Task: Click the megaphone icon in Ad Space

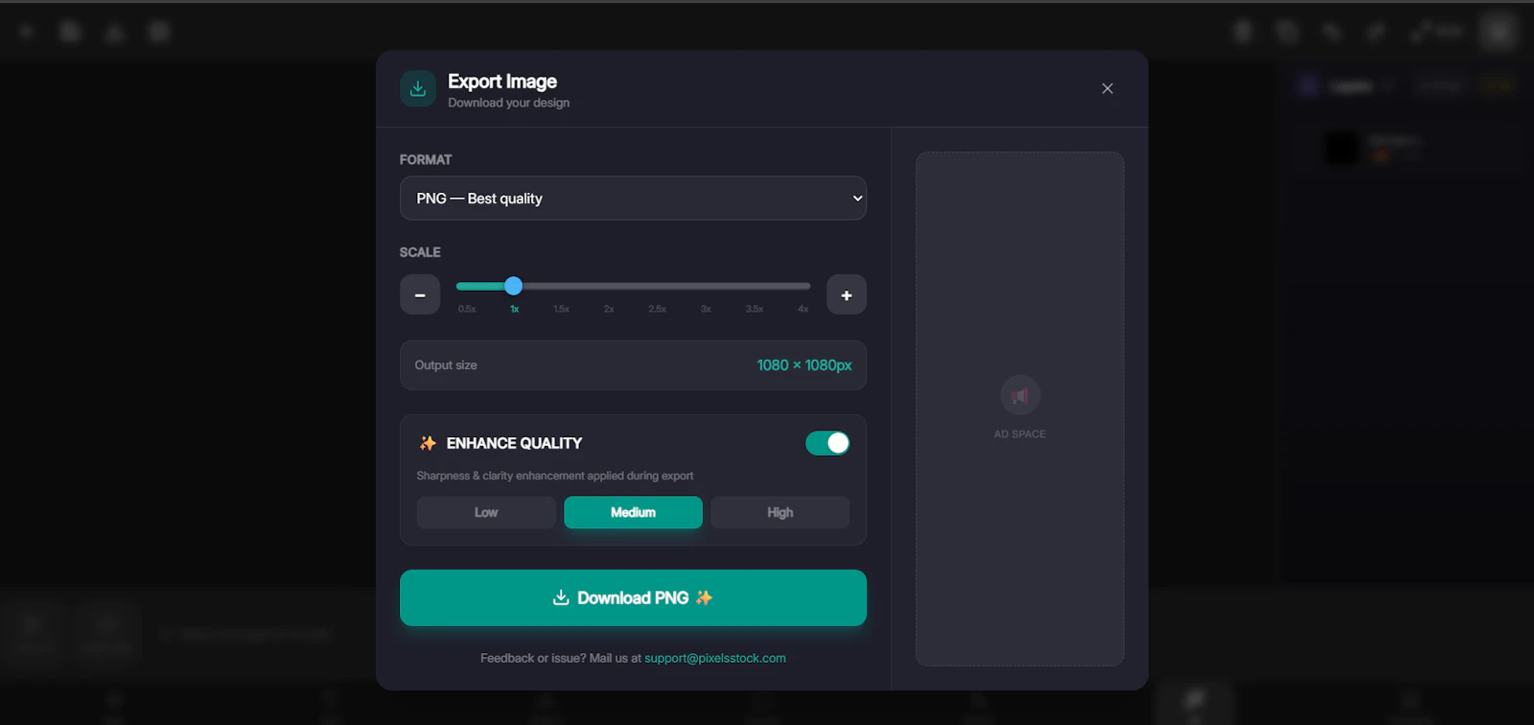Action: pos(1020,395)
